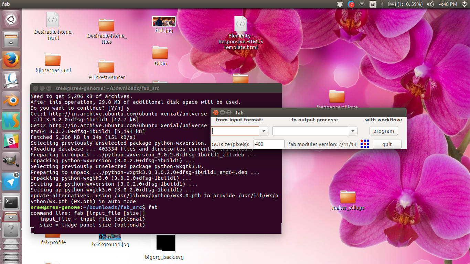The width and height of the screenshot is (470, 264).
Task: Open the Wi-Fi network menu
Action: tap(362, 4)
